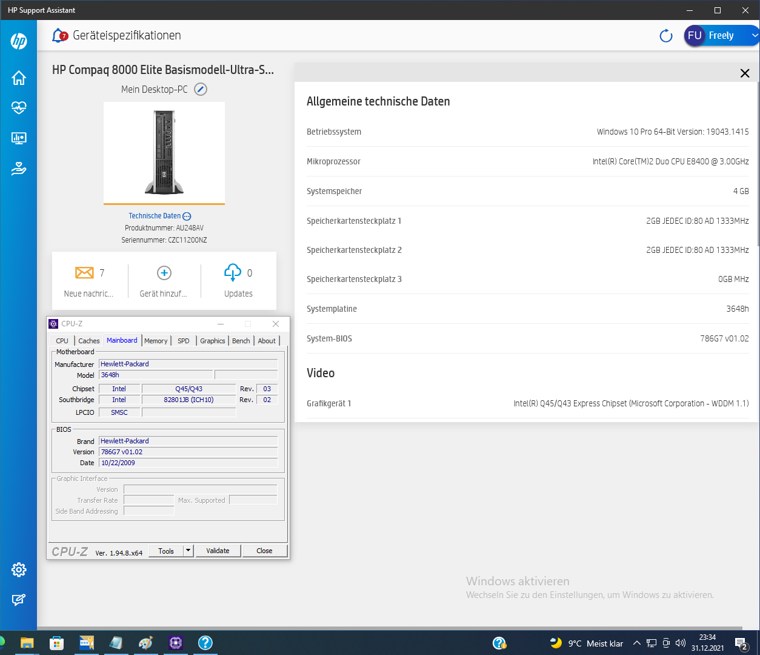Viewport: 760px width, 655px height.
Task: Click the HP help tray icon with warning
Action: click(x=499, y=643)
